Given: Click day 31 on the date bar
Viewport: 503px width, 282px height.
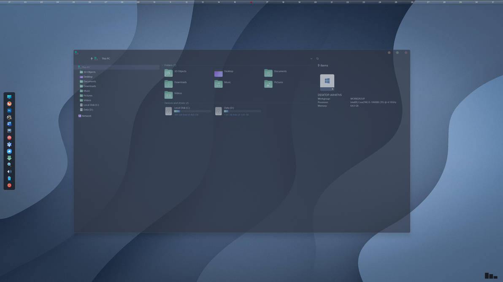Looking at the screenshot, I should click(493, 2).
